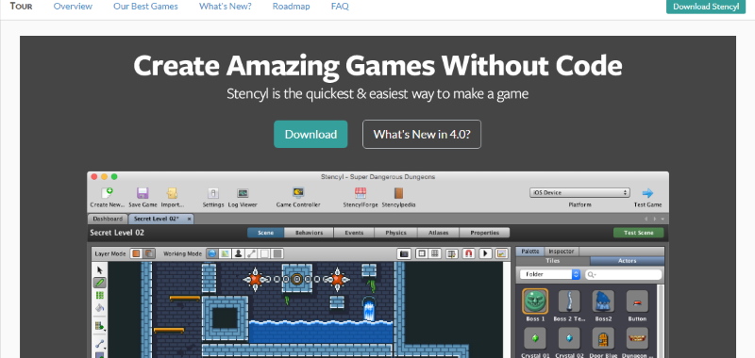755x358 pixels.
Task: Open the iOS Device platform dropdown
Action: (579, 193)
